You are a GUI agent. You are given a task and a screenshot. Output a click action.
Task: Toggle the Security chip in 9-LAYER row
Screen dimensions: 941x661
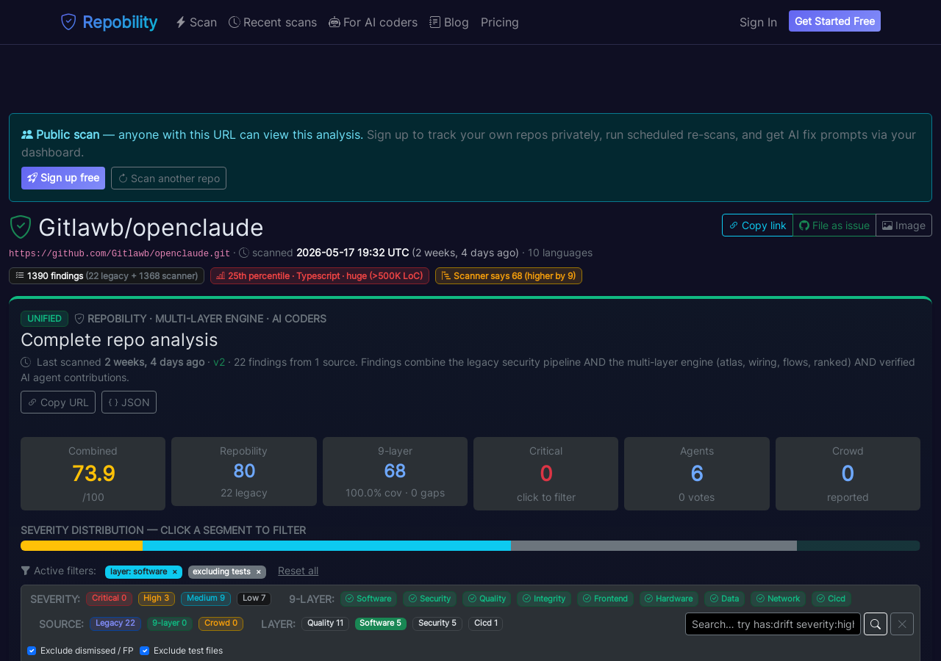tap(430, 599)
